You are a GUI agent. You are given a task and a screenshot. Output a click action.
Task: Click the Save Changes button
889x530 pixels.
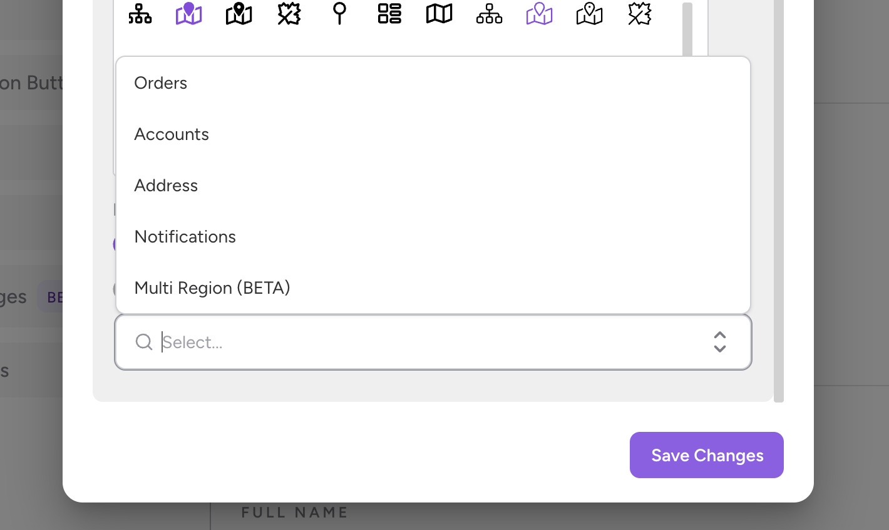[x=706, y=455]
